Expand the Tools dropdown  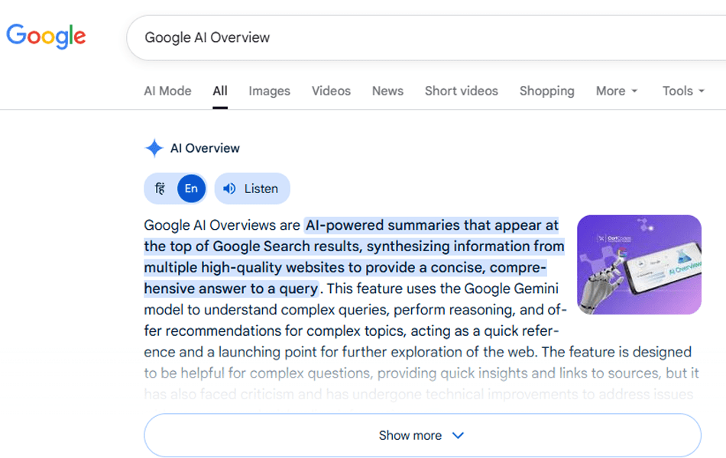682,91
